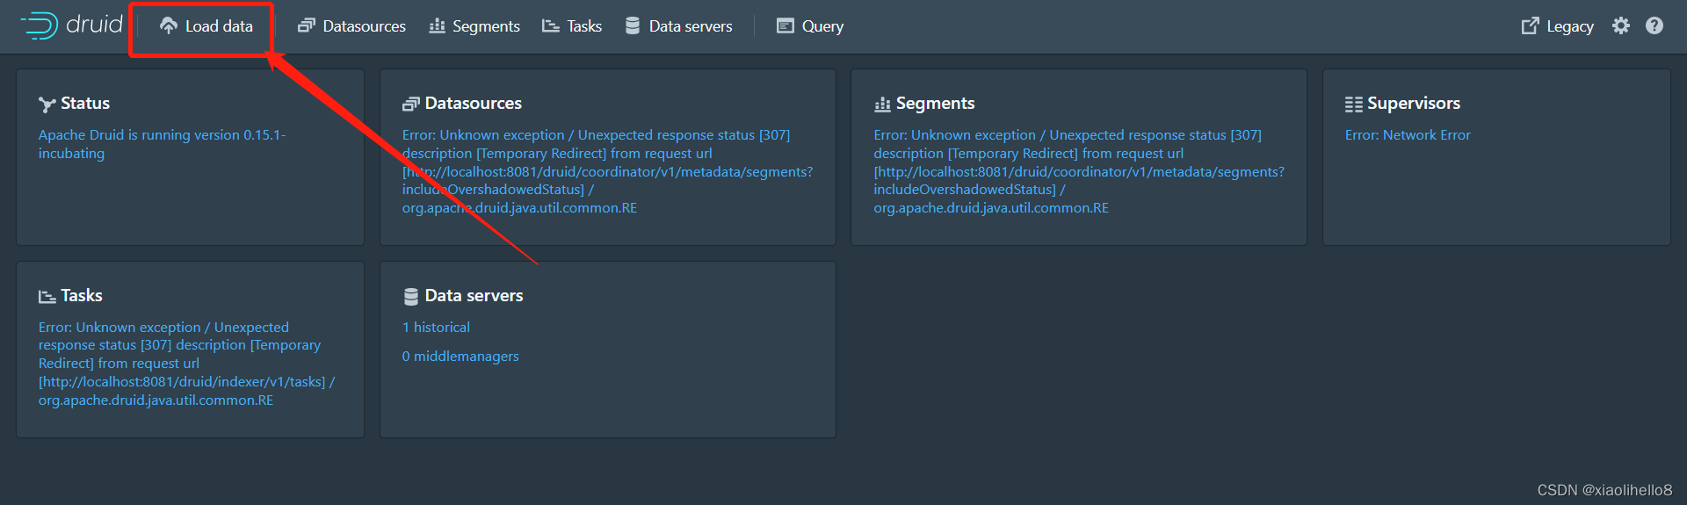Open the settings gear icon

click(x=1621, y=26)
